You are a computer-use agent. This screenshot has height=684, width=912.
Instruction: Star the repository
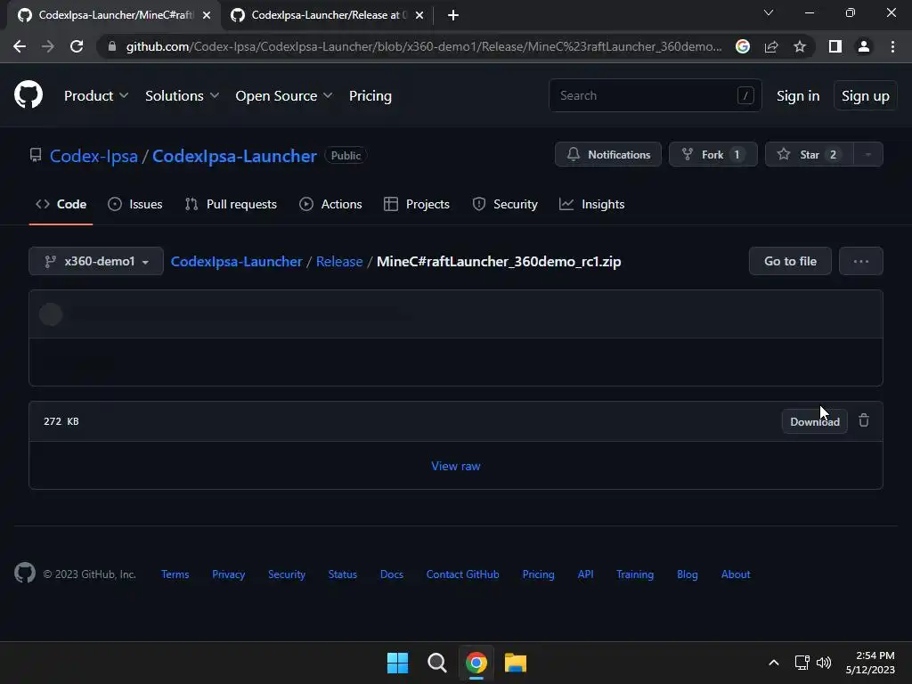tap(809, 155)
